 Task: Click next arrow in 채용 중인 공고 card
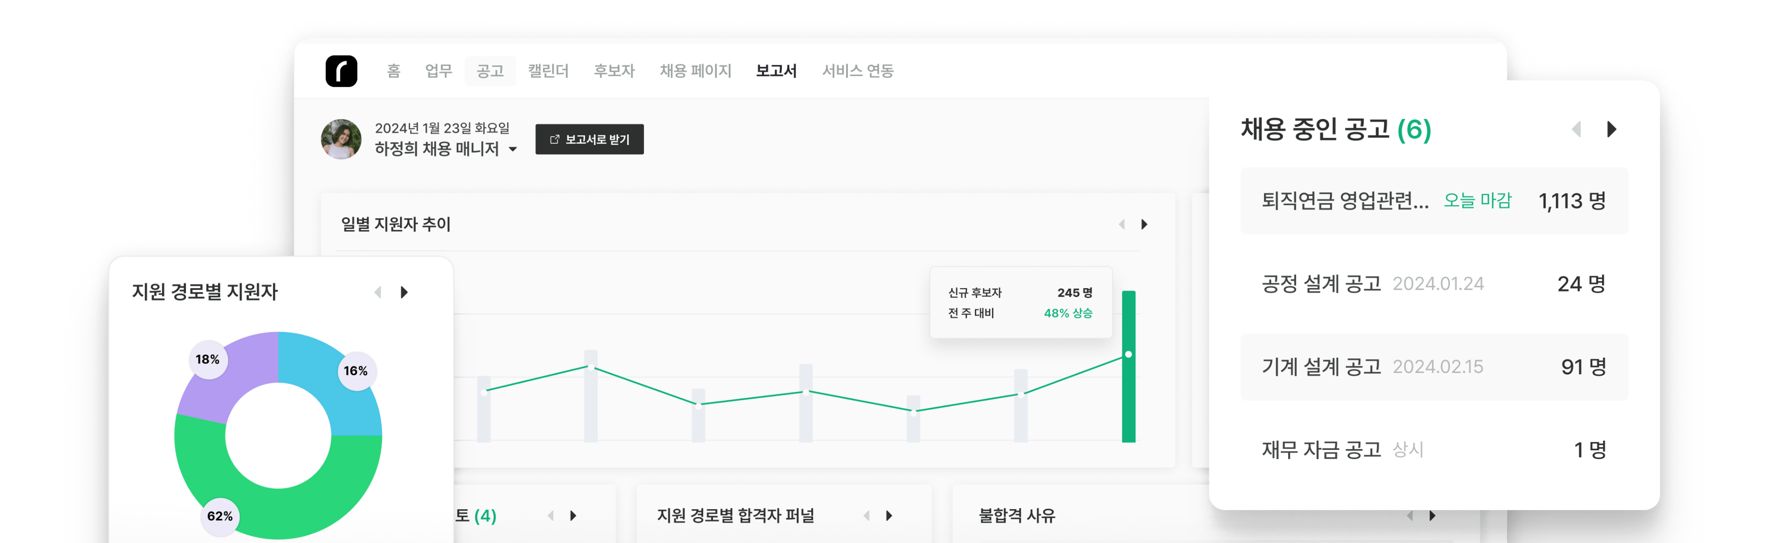pos(1611,129)
